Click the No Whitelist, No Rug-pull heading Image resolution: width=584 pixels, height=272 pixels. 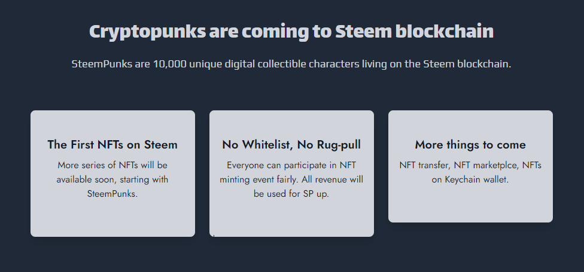click(x=291, y=145)
